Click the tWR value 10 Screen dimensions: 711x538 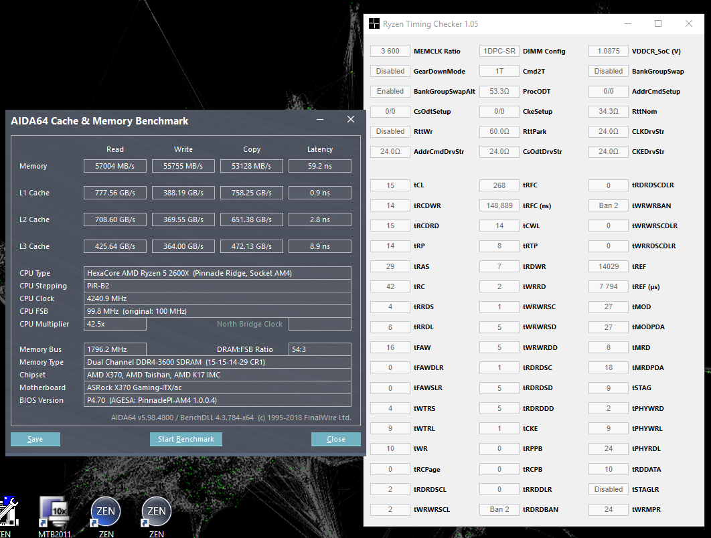tap(390, 448)
